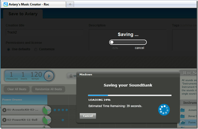Click the LOADING 24% label
Viewport: 198px width, 129px height.
point(100,100)
